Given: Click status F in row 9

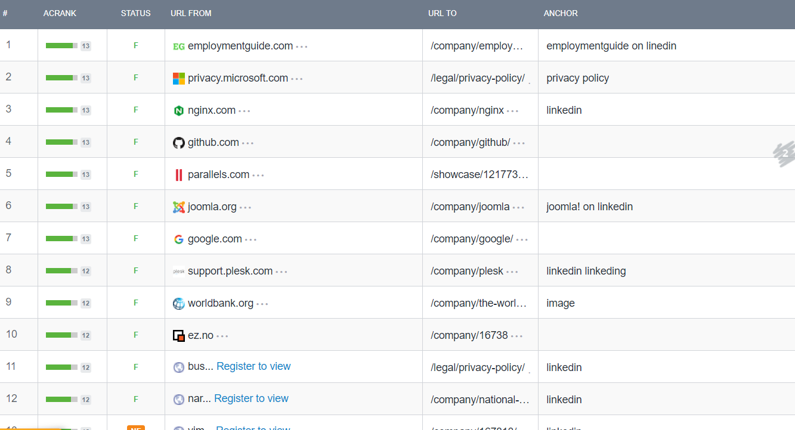Looking at the screenshot, I should coord(136,303).
